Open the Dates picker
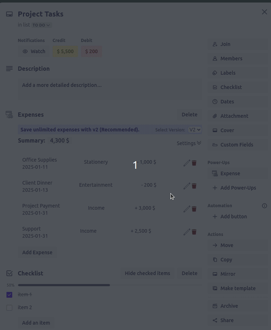 click(x=227, y=102)
